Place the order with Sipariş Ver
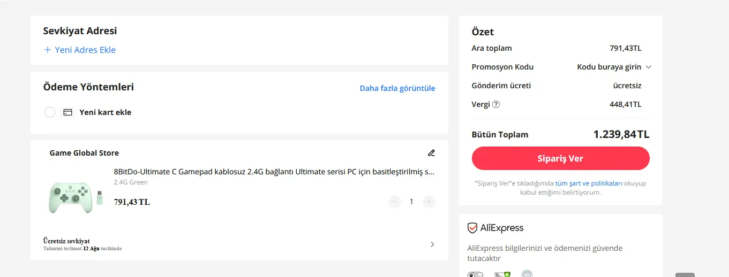Screen dimensions: 729x277 [560, 158]
